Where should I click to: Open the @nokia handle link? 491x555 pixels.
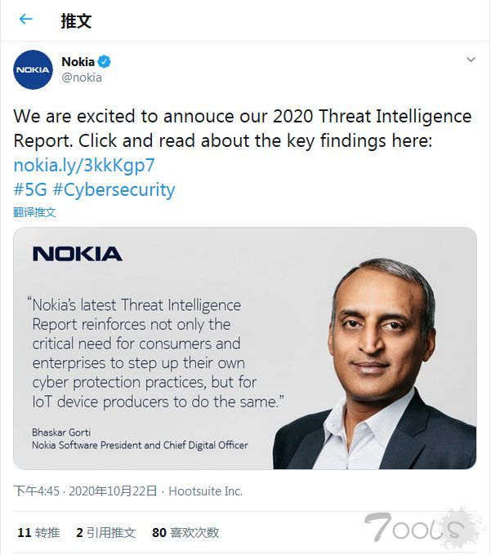82,78
